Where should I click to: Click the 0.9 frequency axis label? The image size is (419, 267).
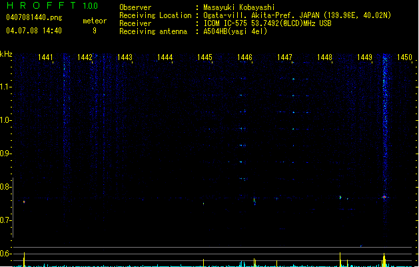tap(5, 154)
